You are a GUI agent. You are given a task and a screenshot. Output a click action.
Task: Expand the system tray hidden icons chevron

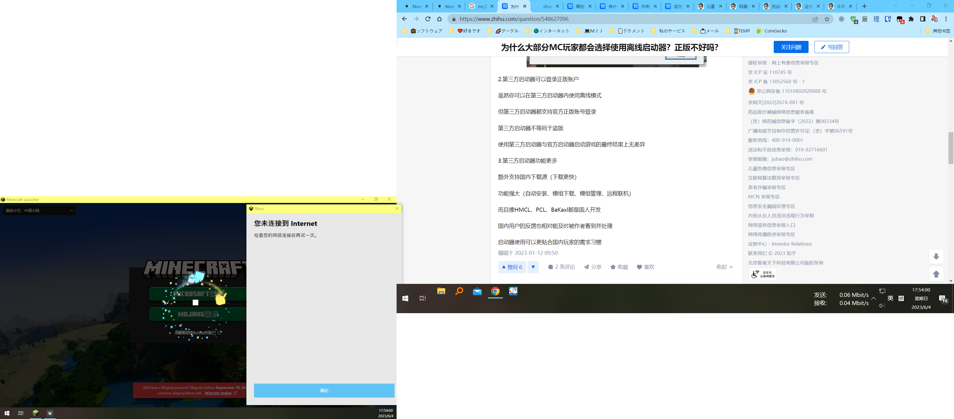pyautogui.click(x=874, y=298)
